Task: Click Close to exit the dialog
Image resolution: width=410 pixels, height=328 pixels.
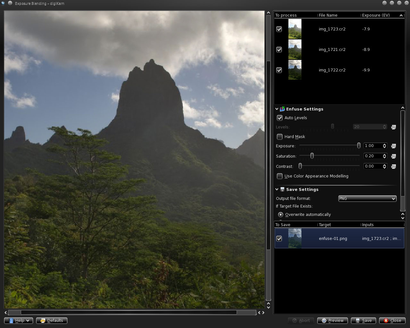Action: tap(392, 320)
